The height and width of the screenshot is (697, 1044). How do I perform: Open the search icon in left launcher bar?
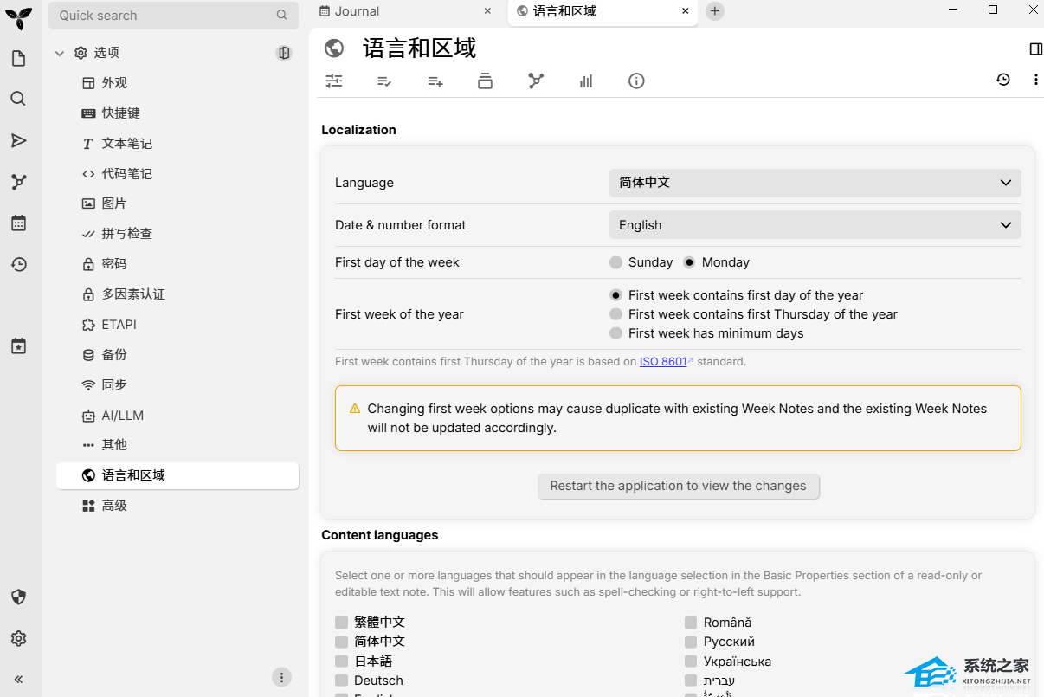(x=18, y=99)
